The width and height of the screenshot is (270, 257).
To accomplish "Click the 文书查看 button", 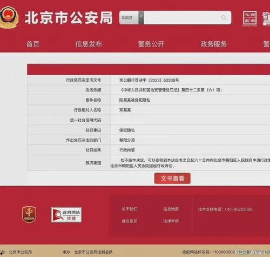I will pyautogui.click(x=172, y=179).
